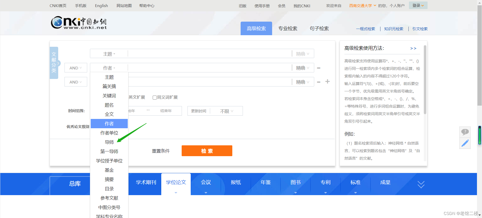482x218 pixels.
Task: Select highlighted 作者 option
Action: point(109,124)
